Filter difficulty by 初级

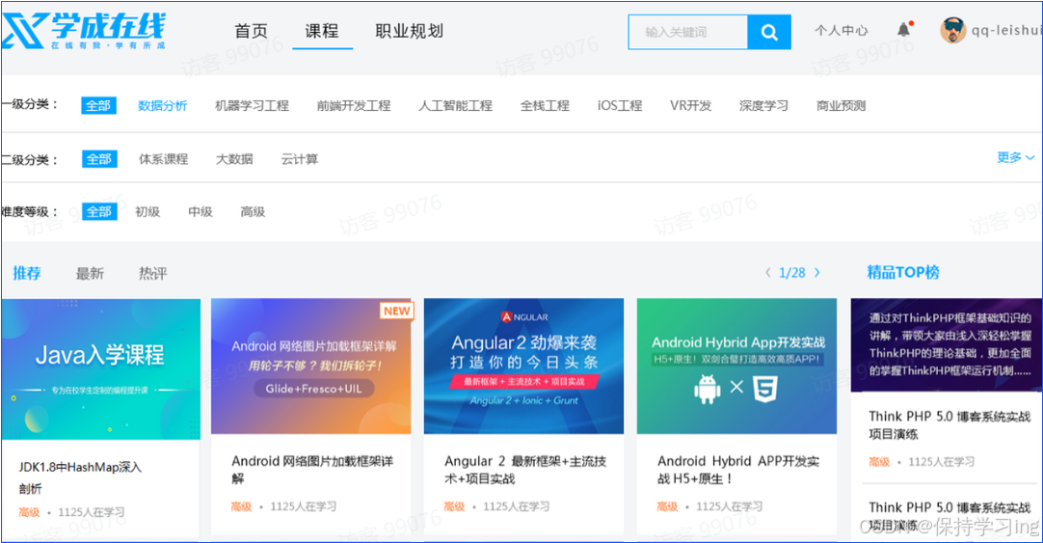click(x=147, y=211)
